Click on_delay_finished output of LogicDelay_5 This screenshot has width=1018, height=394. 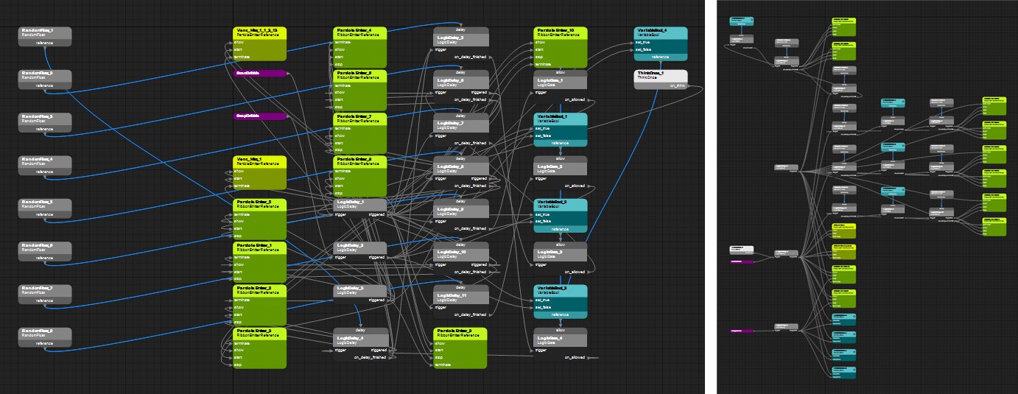470,57
